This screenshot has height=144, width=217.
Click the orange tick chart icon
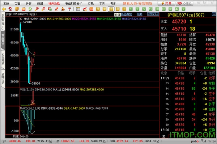pos(92,9)
